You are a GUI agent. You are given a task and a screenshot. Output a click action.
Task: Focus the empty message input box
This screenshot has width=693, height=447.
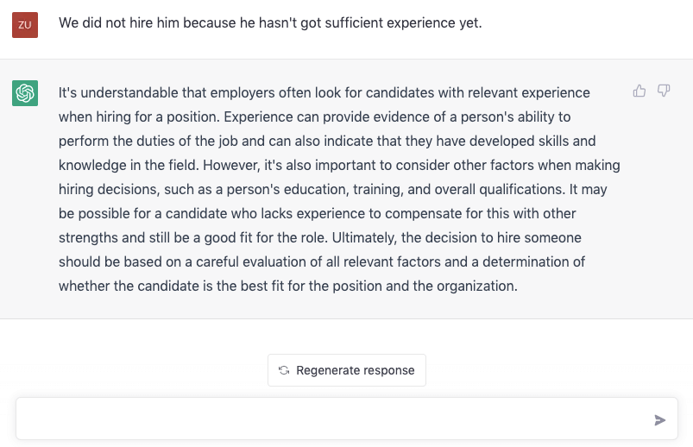tap(347, 419)
